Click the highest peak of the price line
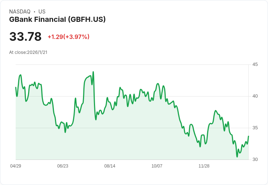This screenshot has width=268, height=185. point(93,72)
